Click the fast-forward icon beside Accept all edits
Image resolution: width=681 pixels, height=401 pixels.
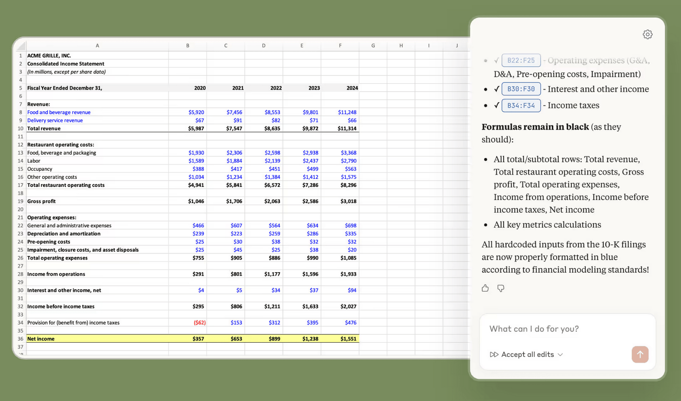point(494,354)
